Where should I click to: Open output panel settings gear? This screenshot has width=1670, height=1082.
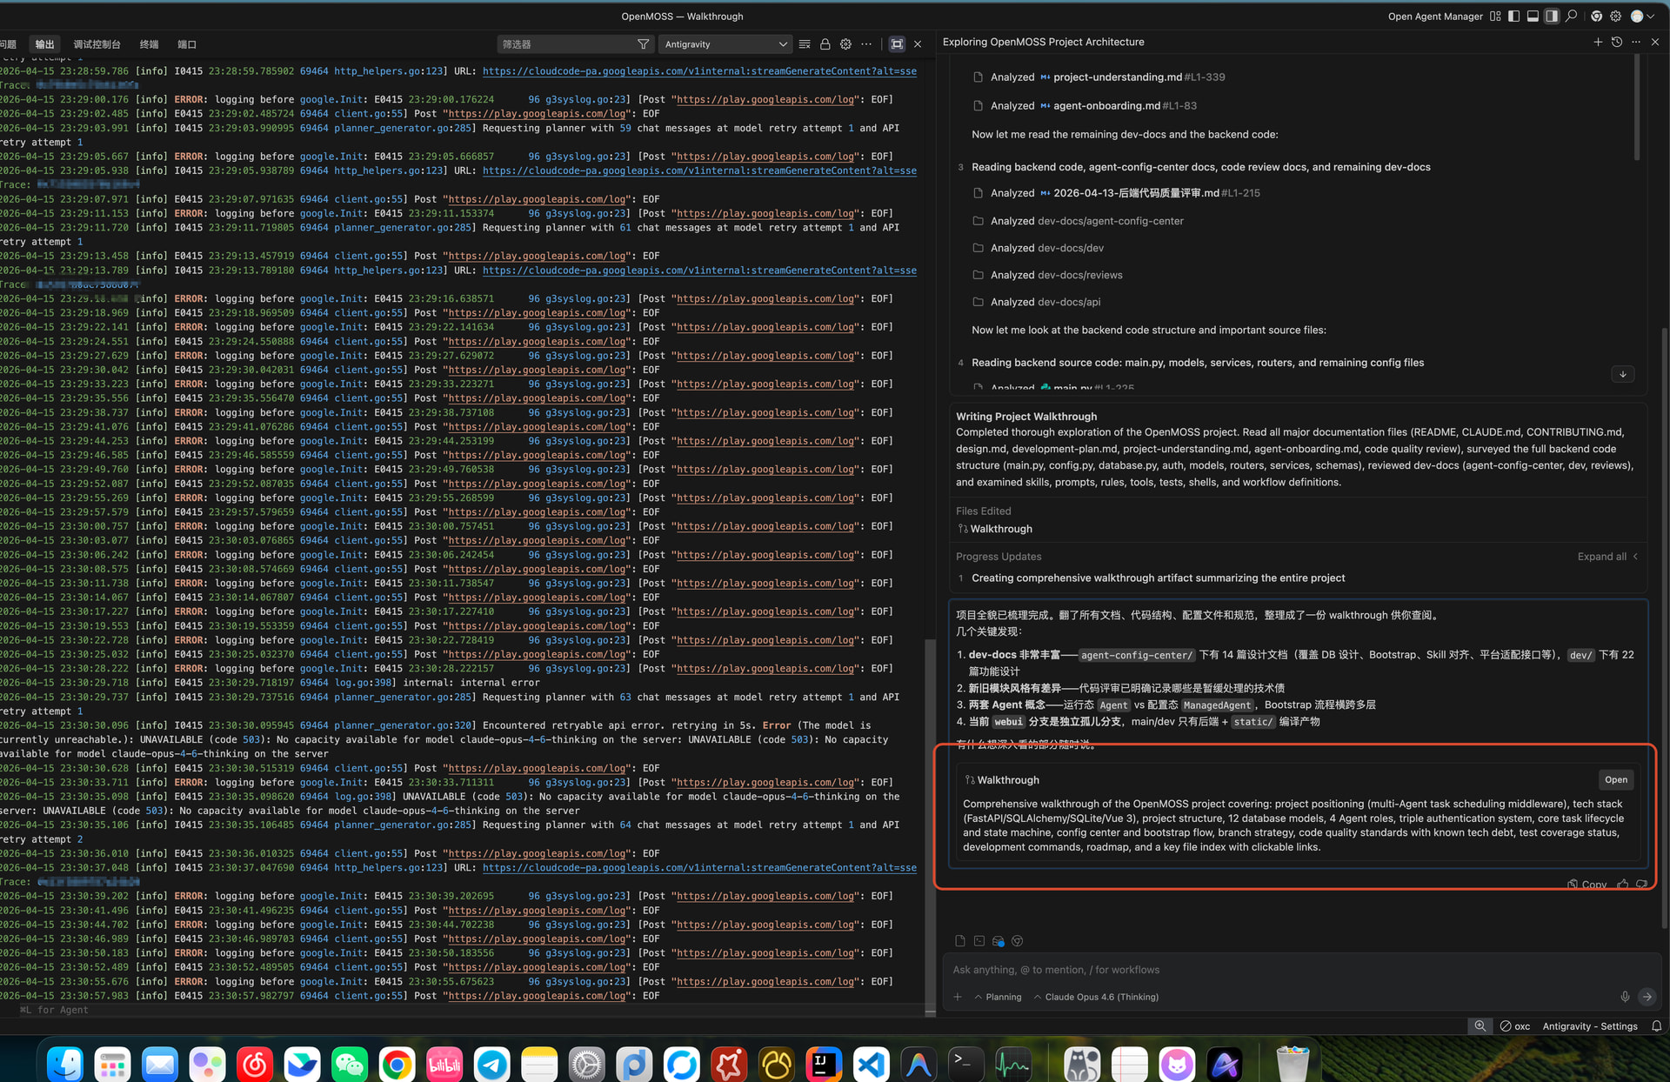[x=845, y=44]
